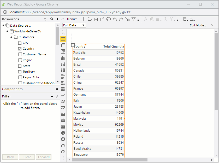The height and width of the screenshot is (163, 219).
Task: Click the Undo toolbar icon
Action: click(x=115, y=19)
